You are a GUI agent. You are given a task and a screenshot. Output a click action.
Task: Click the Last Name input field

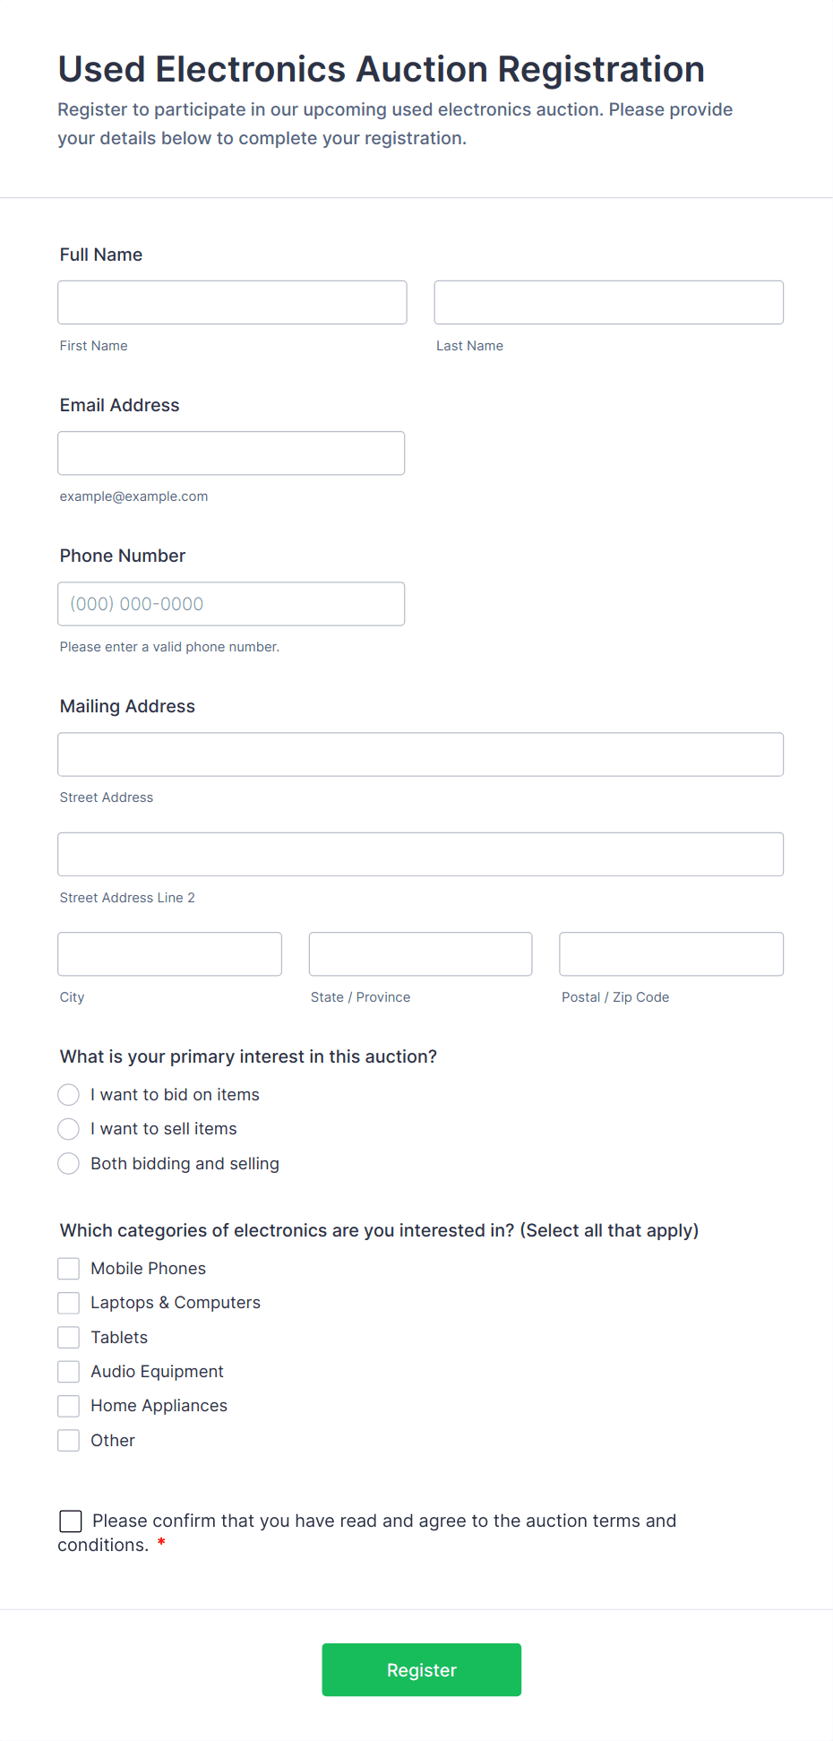click(x=608, y=303)
